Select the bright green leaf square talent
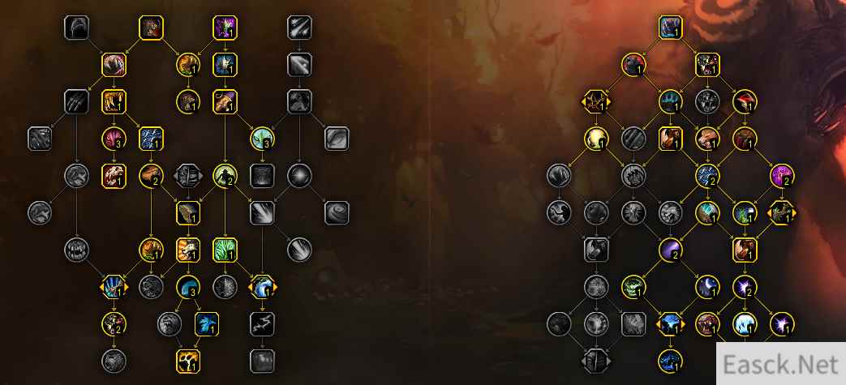 [x=225, y=250]
